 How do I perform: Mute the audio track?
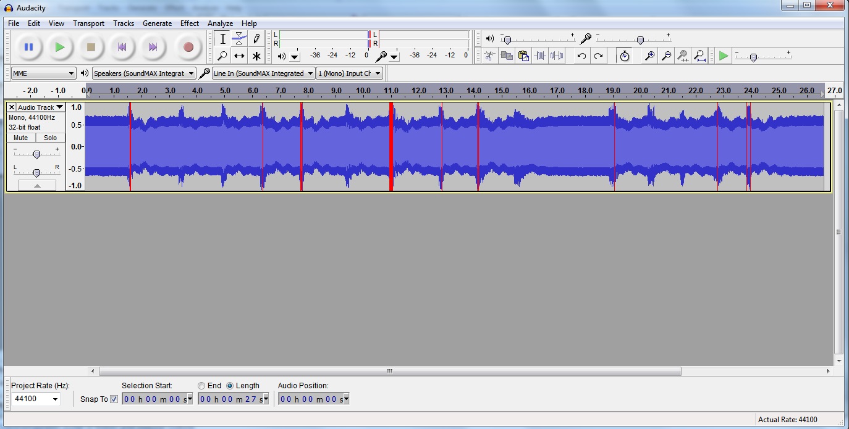click(x=21, y=138)
